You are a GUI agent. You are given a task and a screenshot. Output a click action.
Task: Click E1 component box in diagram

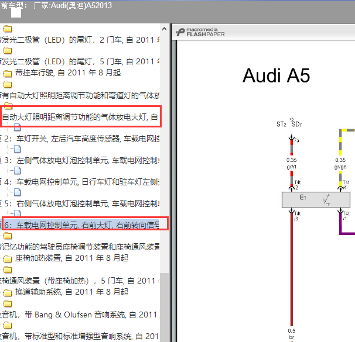pos(316,200)
